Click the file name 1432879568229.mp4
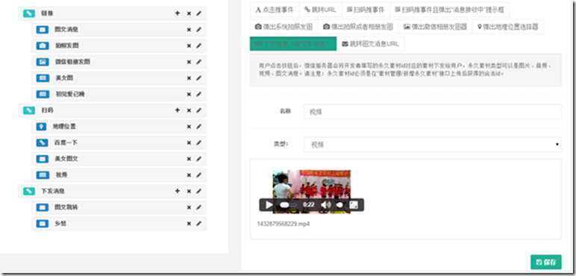Screen dimensions: 576x276 (284, 224)
